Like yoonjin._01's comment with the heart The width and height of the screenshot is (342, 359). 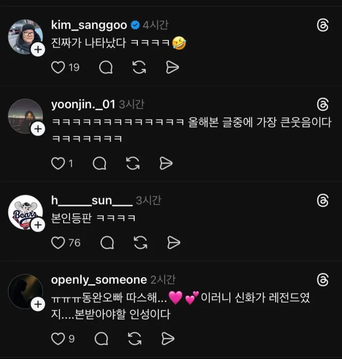[x=57, y=163]
